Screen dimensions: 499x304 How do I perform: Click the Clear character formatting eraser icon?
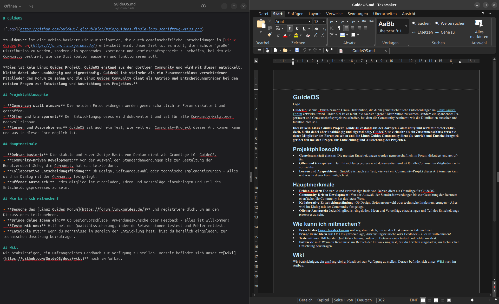(x=308, y=35)
